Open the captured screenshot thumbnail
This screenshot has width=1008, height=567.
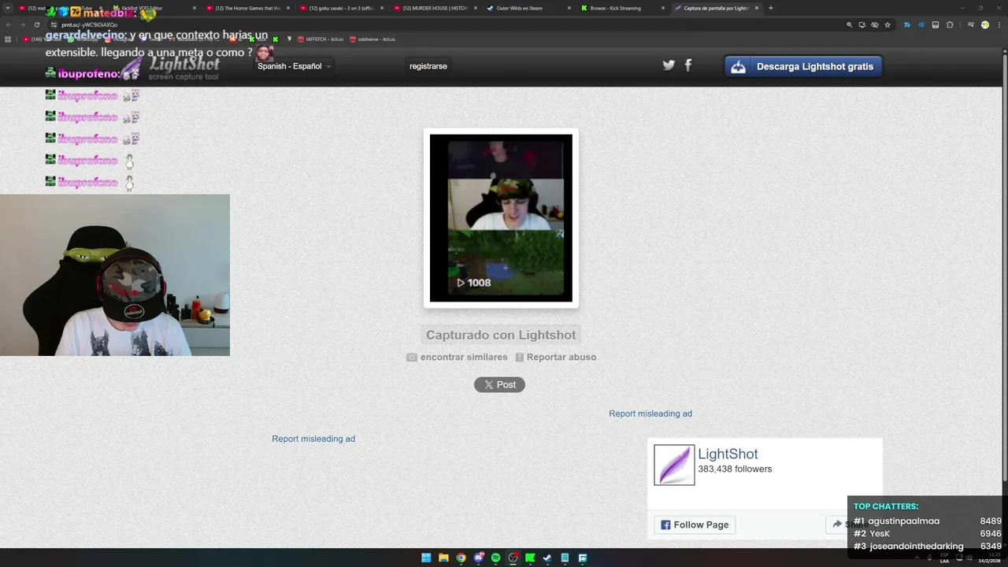(501, 218)
